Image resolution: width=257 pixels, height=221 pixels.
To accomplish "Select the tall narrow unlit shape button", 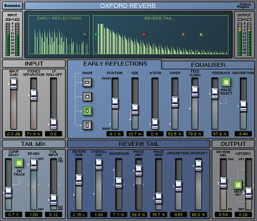I will point(87,126).
